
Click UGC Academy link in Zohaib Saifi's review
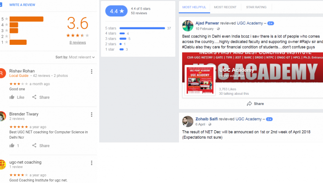point(248,119)
